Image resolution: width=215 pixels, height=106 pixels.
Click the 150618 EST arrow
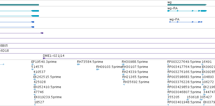188,100
